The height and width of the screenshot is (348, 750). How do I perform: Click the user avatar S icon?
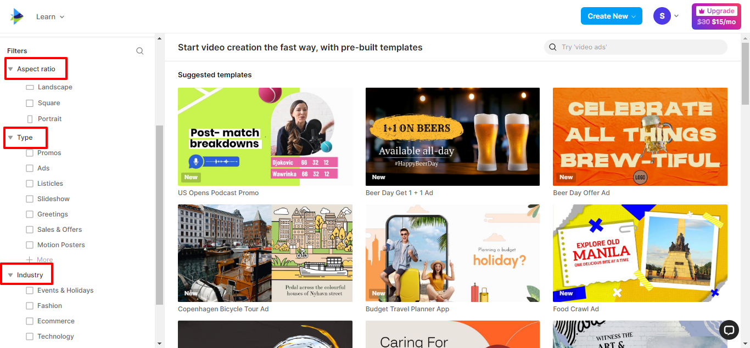point(662,16)
